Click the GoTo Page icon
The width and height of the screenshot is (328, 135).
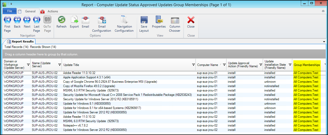point(47,20)
